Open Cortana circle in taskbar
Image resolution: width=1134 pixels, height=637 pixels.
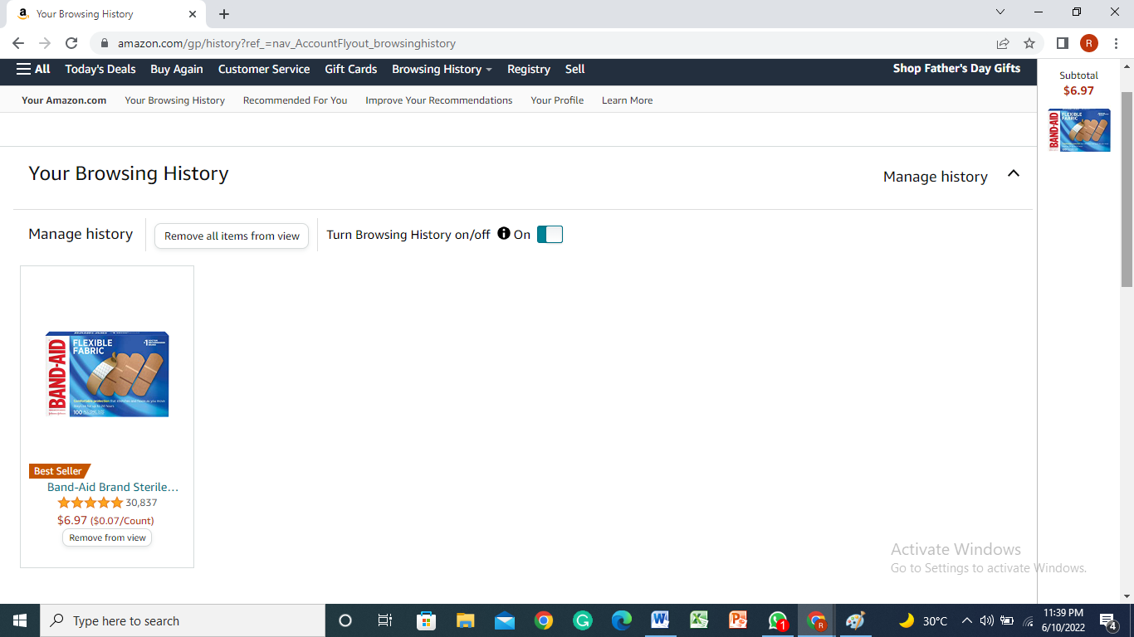(345, 620)
